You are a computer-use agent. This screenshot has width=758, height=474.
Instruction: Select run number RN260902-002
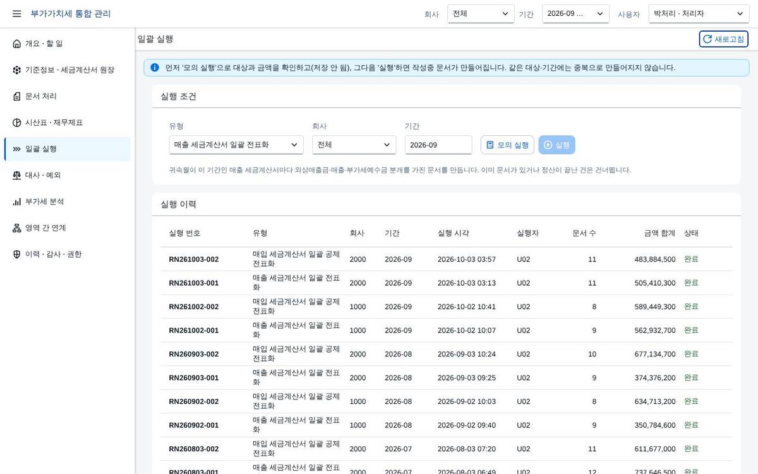pyautogui.click(x=194, y=401)
